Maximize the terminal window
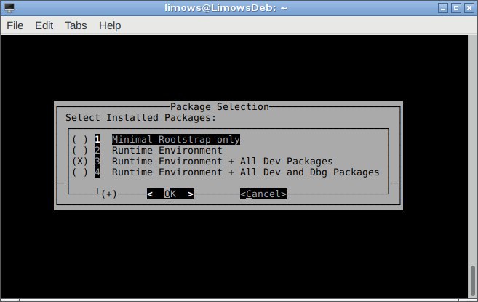The width and height of the screenshot is (478, 302). tap(456, 8)
